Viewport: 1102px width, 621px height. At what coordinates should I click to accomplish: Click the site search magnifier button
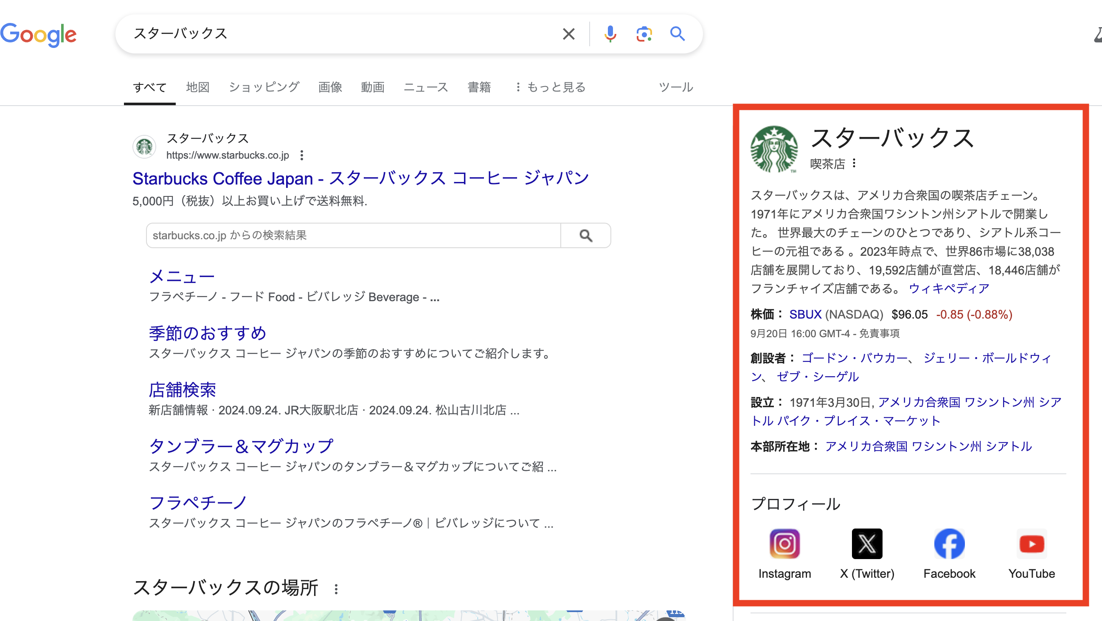tap(586, 235)
